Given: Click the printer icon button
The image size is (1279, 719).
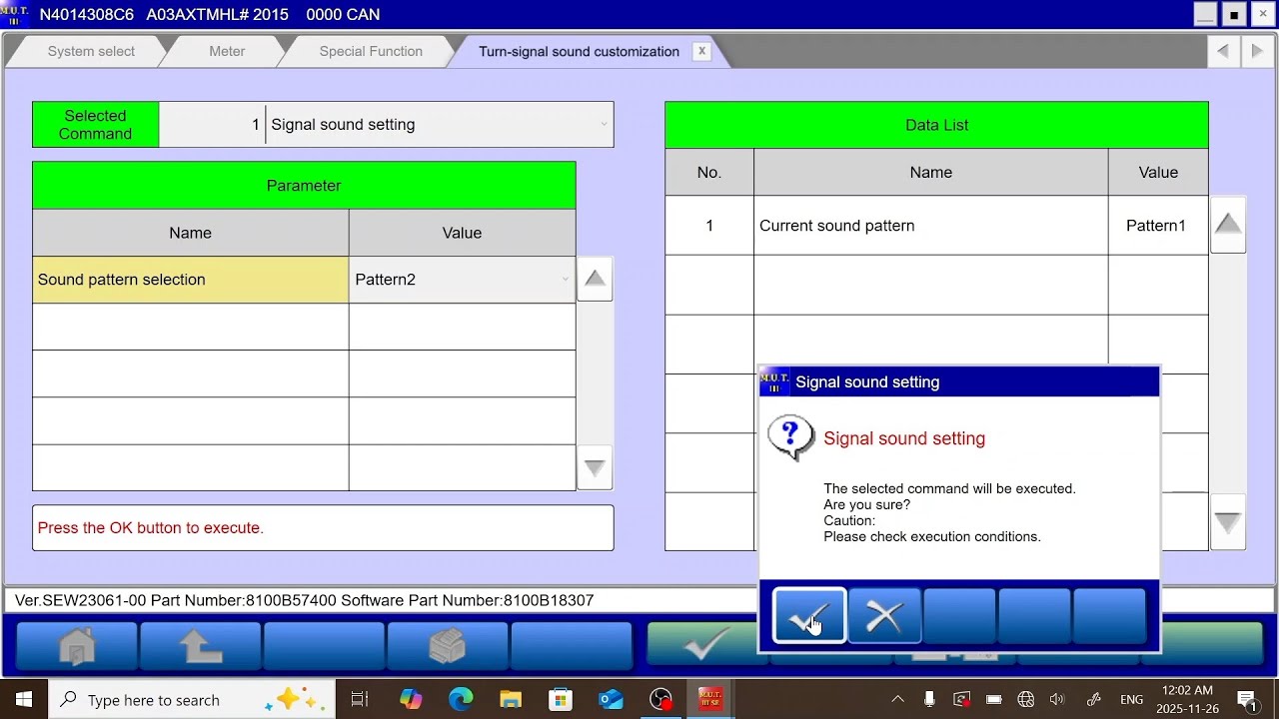Looking at the screenshot, I should (x=448, y=647).
